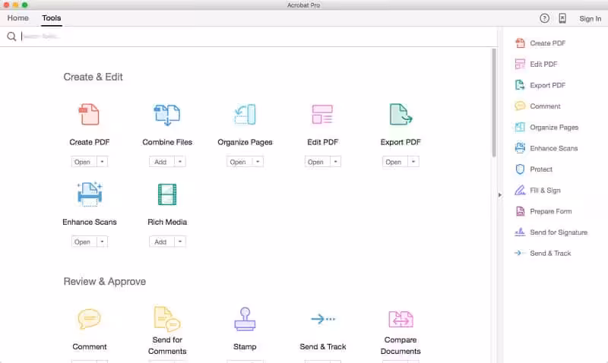Select Export PDF icon in right sidebar
The height and width of the screenshot is (363, 608).
coord(520,85)
